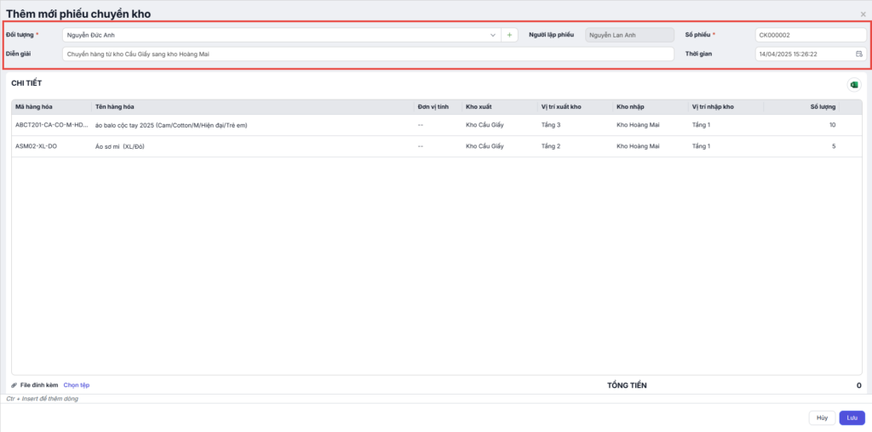Click Kho Hoàng Mai cell in Áo sơ mi row
Viewport: 872px width, 432px height.
pos(638,146)
